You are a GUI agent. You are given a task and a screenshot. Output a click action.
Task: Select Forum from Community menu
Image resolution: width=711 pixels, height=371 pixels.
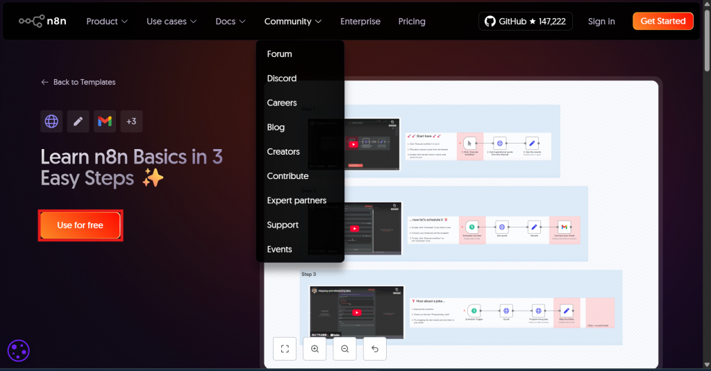279,54
